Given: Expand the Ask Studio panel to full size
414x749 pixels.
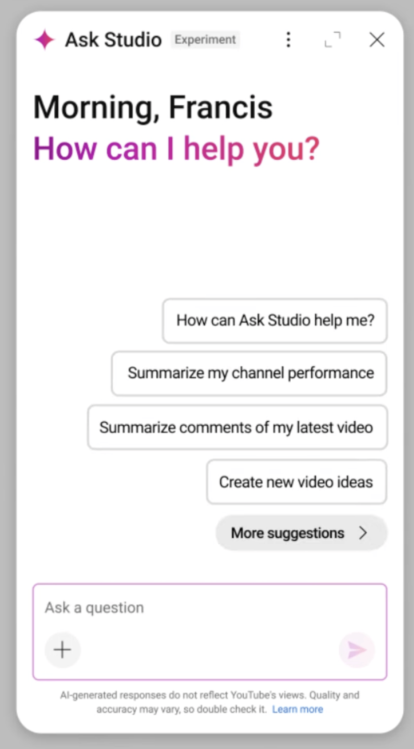Looking at the screenshot, I should 333,40.
